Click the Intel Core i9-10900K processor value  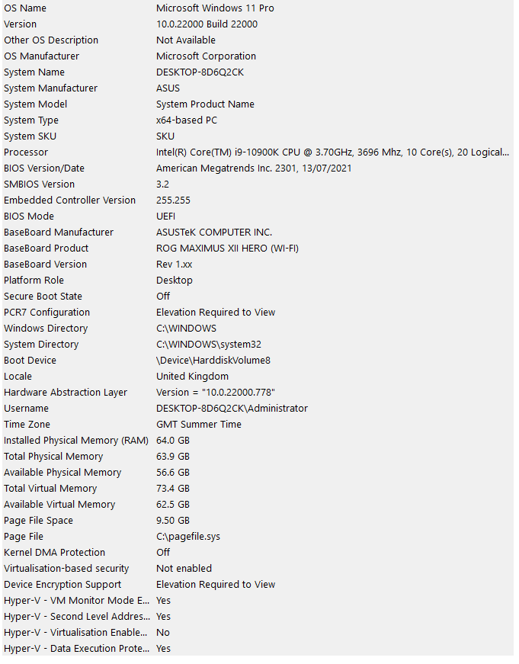click(332, 152)
